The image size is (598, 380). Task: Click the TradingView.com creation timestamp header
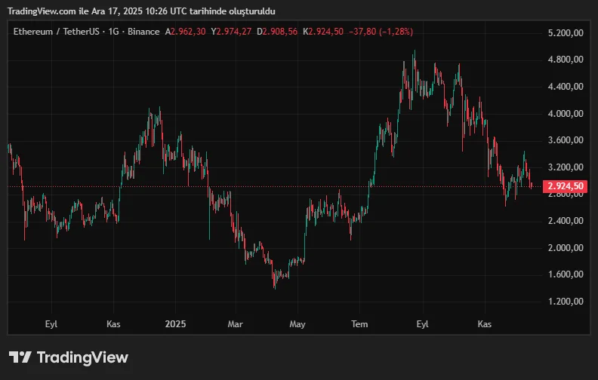(x=141, y=11)
